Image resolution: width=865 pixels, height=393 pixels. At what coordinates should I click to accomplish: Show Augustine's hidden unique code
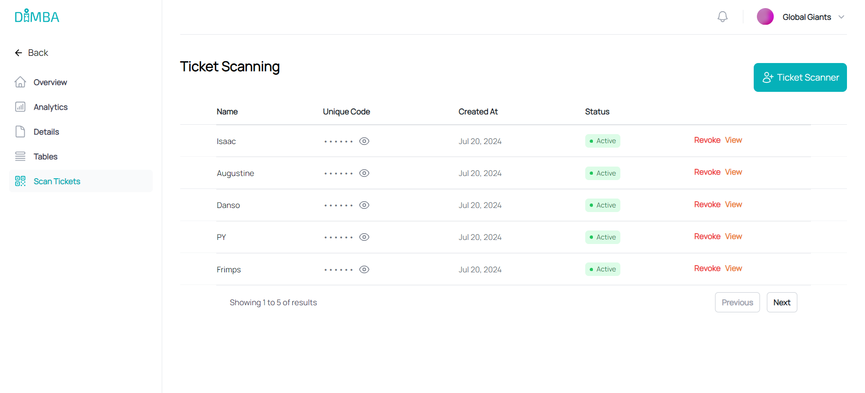(364, 173)
